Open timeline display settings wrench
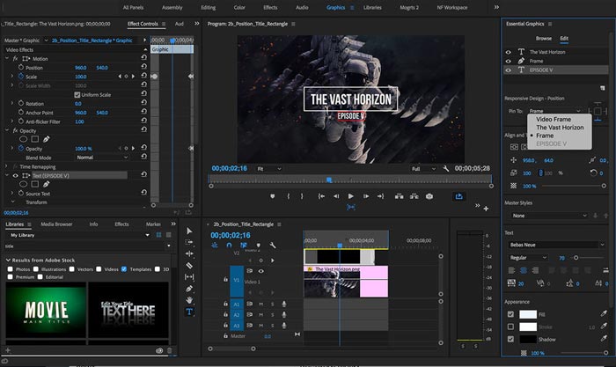This screenshot has height=367, width=616. click(x=273, y=246)
